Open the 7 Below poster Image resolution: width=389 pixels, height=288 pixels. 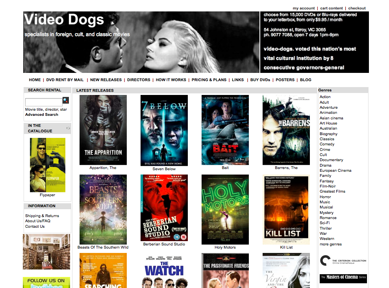[164, 130]
